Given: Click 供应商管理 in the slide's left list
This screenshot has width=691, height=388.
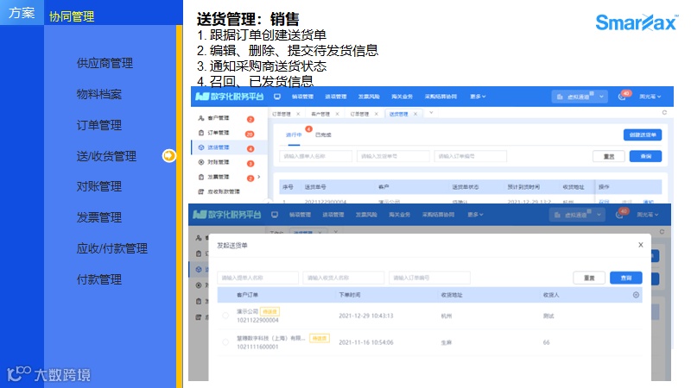Looking at the screenshot, I should tap(105, 63).
